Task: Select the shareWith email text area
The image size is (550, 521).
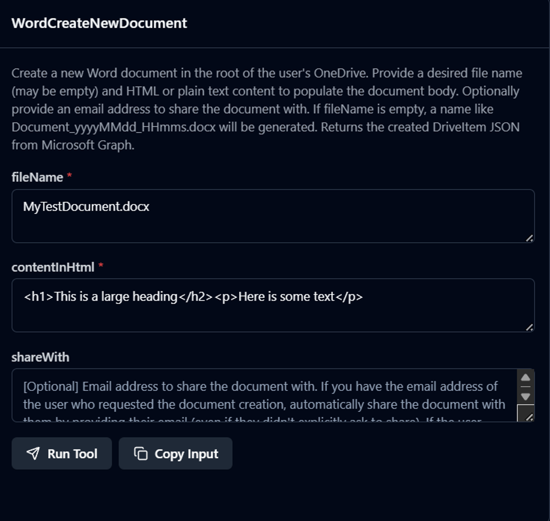Action: (x=264, y=396)
